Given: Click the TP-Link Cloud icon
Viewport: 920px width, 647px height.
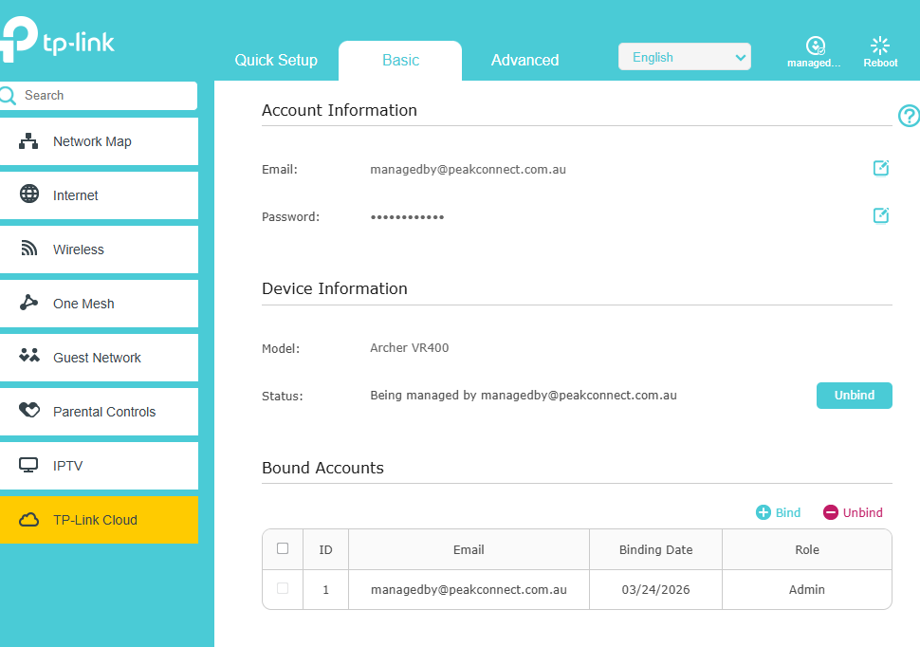Looking at the screenshot, I should coord(28,520).
